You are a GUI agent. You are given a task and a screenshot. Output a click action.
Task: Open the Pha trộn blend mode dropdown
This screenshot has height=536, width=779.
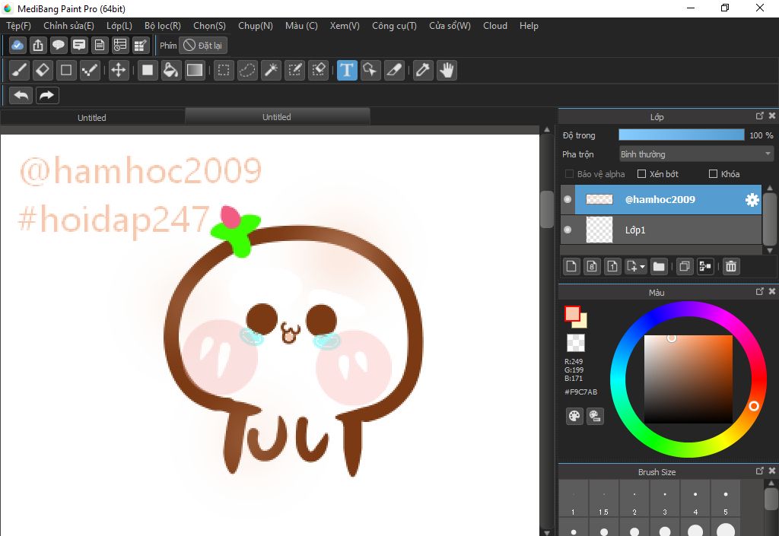tap(696, 154)
